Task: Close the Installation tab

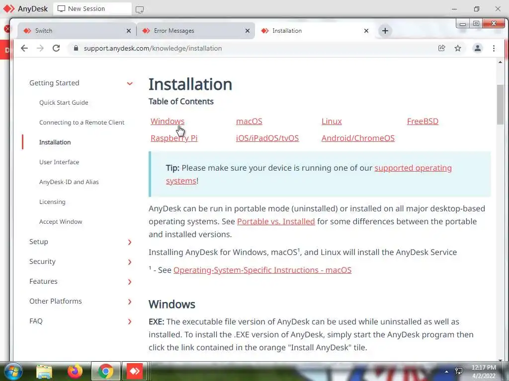Action: click(366, 31)
